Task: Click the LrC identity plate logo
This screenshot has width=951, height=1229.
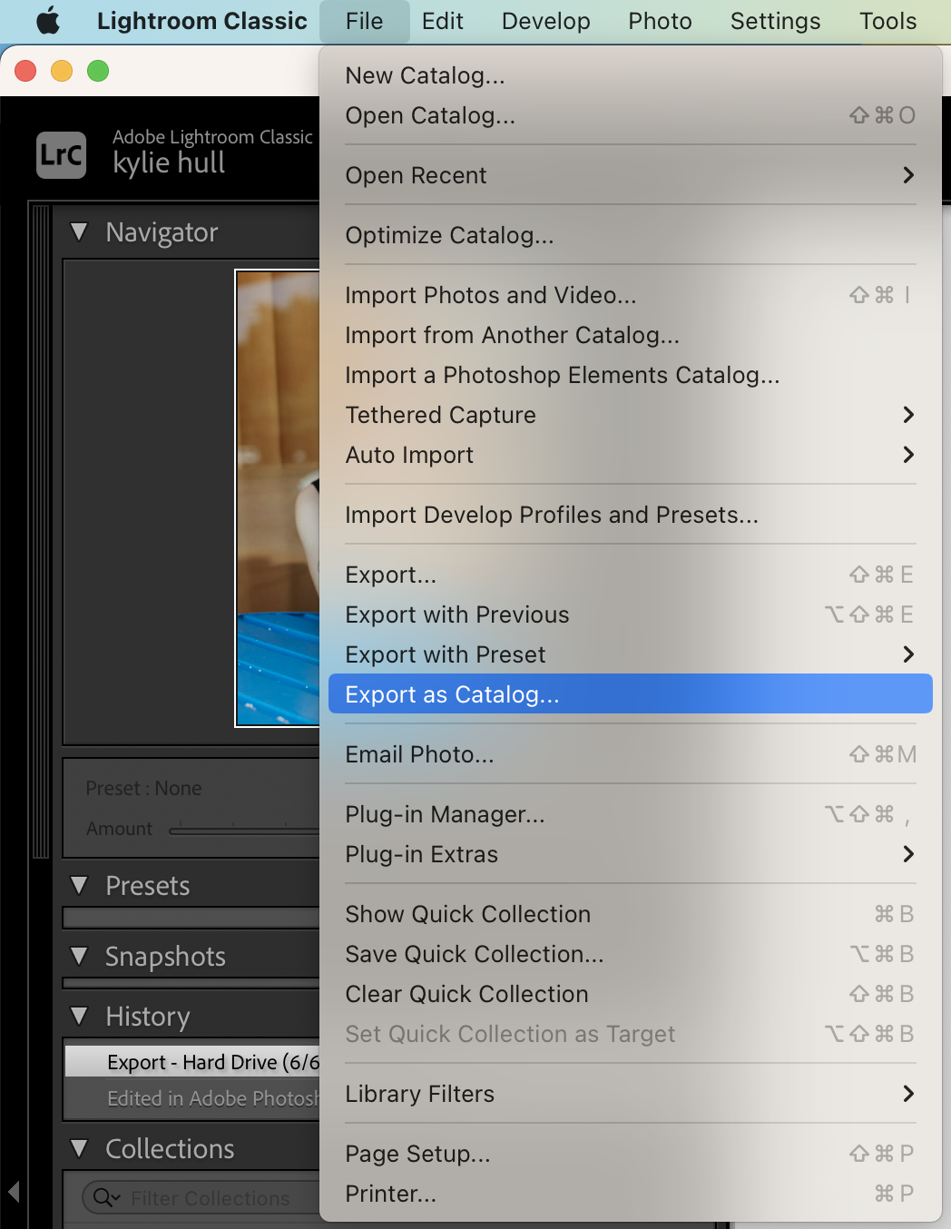Action: tap(62, 155)
